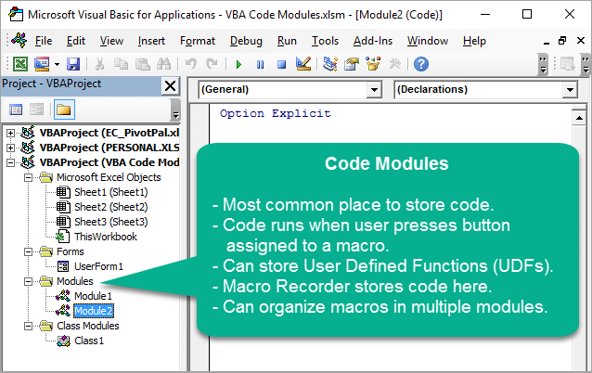Click the blue Help question mark icon
The image size is (592, 373).
pos(420,64)
